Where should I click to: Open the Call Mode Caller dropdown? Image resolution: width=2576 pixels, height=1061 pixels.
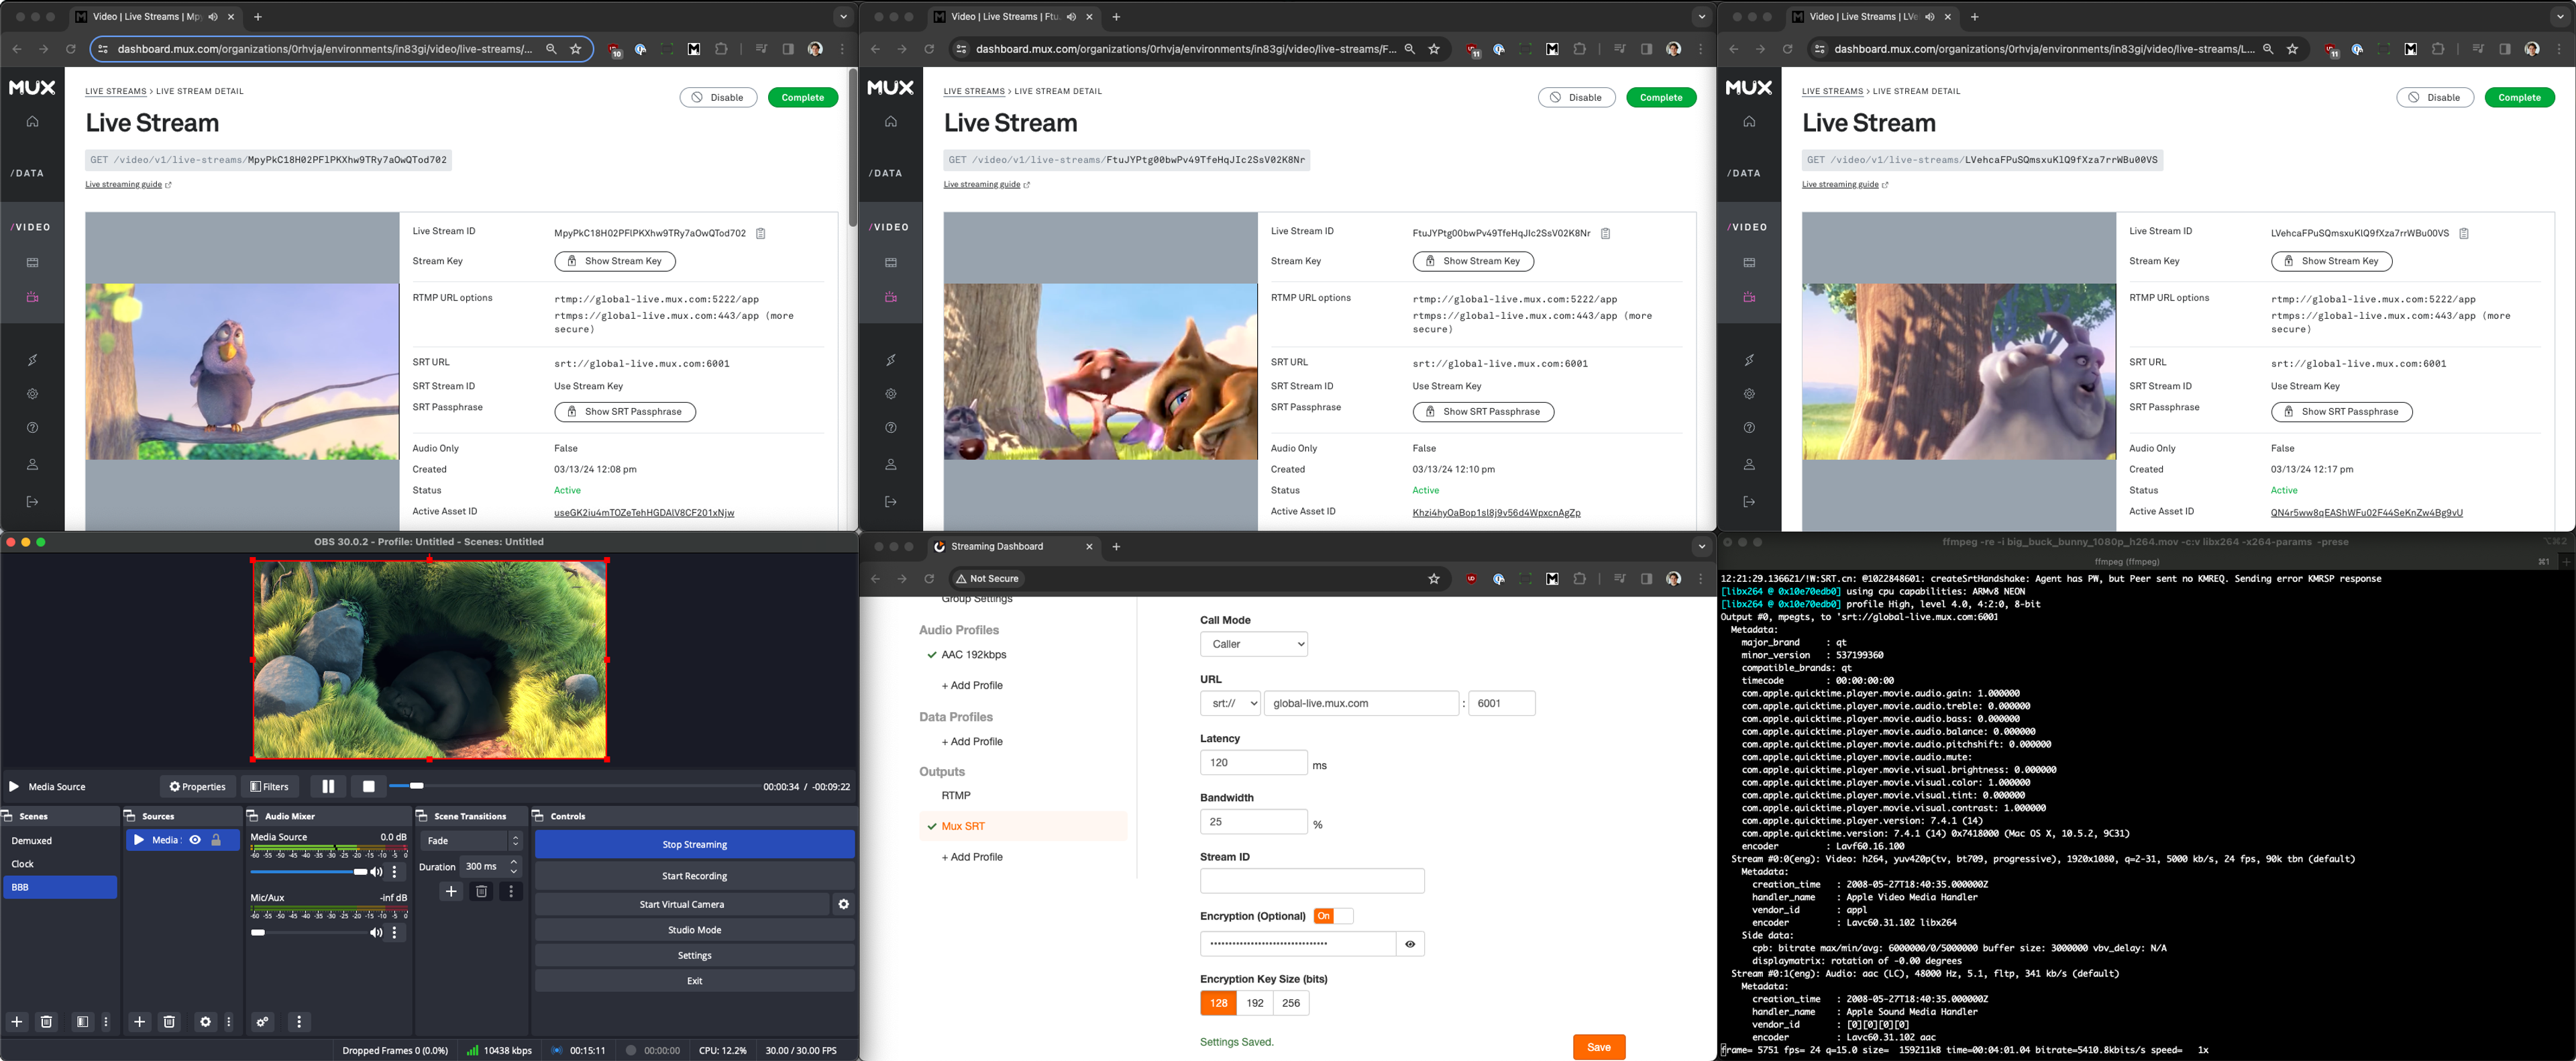coord(1253,644)
